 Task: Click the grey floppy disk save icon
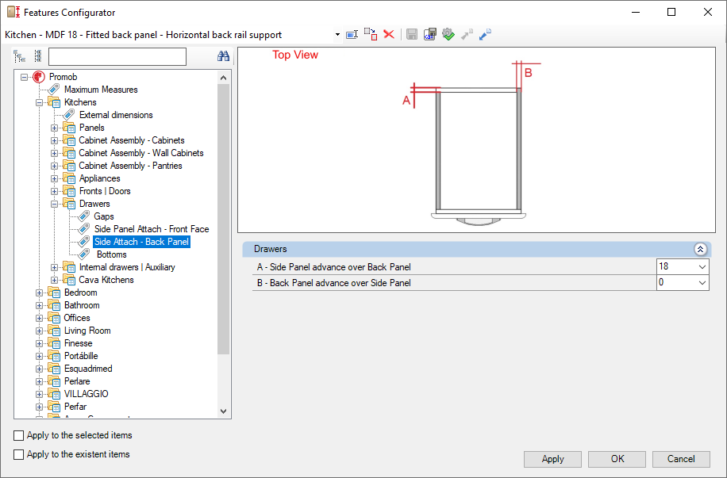click(412, 34)
